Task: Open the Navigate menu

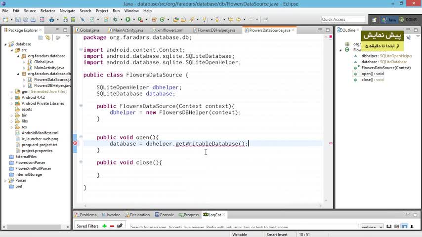Action: click(67, 11)
